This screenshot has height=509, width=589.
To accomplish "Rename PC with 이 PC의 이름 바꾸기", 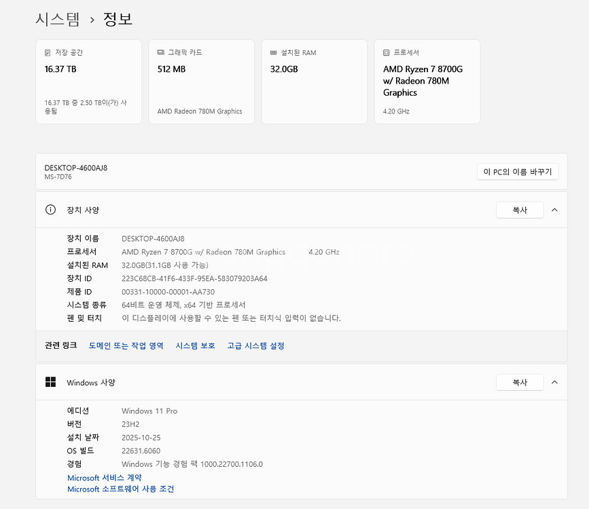I will coord(518,172).
